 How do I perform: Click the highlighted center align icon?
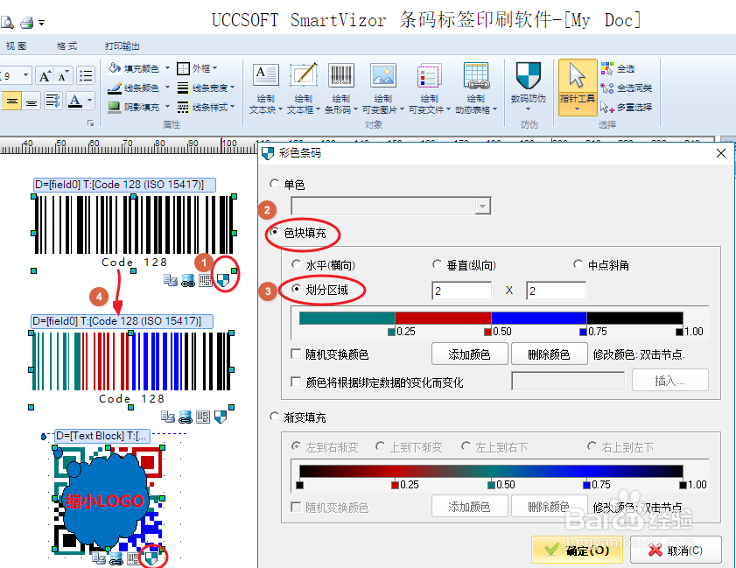point(12,101)
